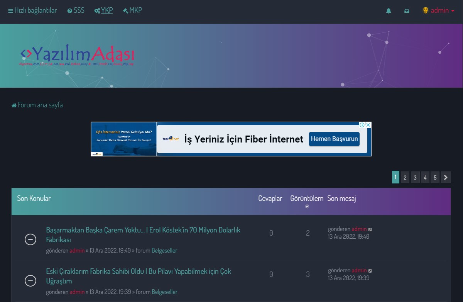Click last-post admin link at 19:39
463x302 pixels.
[359, 270]
